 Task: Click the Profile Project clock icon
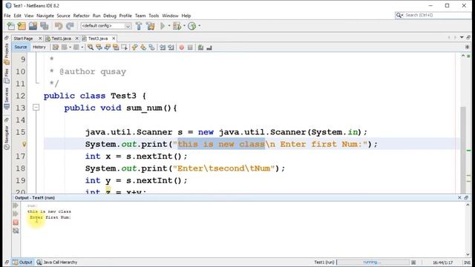[191, 26]
